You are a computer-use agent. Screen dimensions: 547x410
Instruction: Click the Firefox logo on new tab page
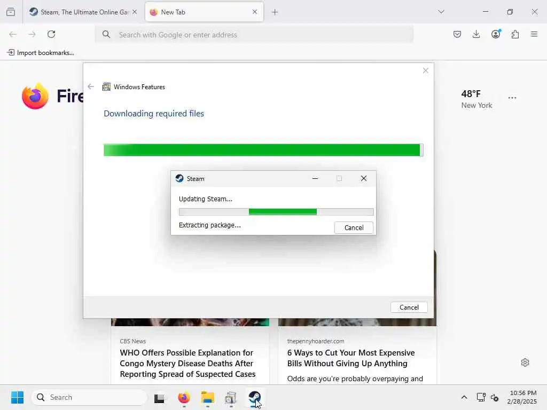(35, 96)
